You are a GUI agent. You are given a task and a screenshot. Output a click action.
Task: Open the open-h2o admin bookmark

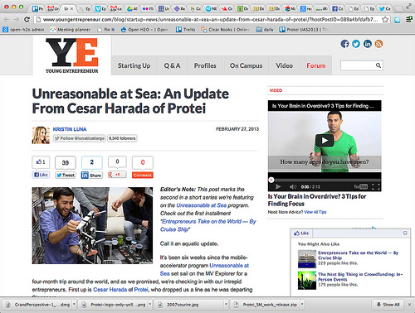[23, 30]
